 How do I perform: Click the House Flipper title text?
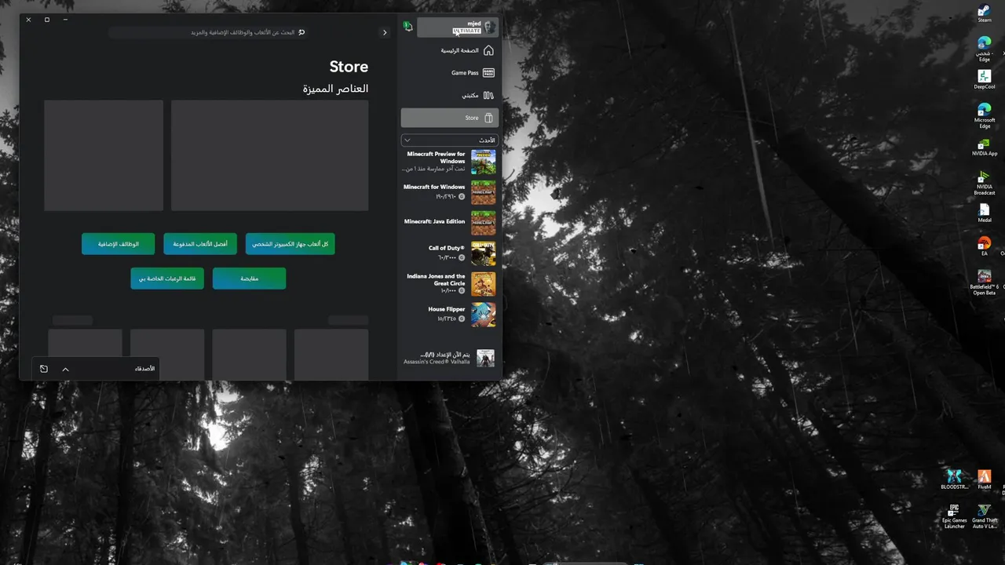pos(447,309)
